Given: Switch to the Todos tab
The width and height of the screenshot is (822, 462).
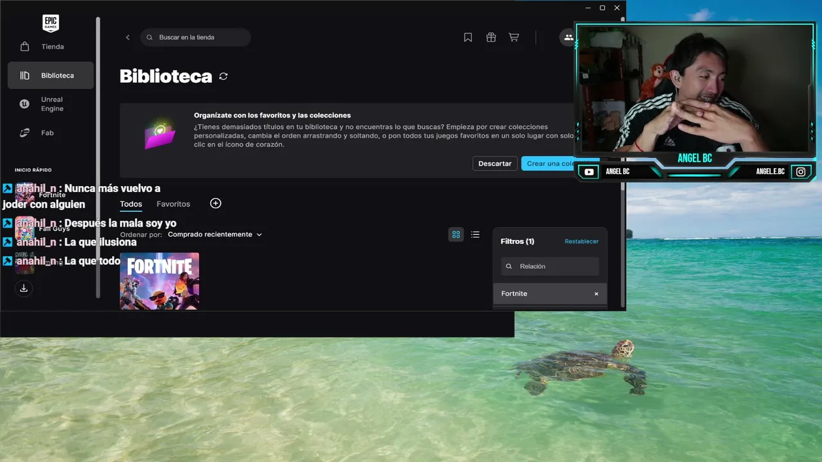Looking at the screenshot, I should [131, 204].
